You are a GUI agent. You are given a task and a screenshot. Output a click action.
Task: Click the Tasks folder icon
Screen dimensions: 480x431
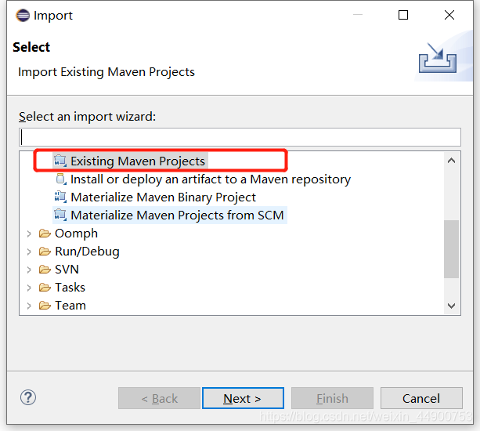pyautogui.click(x=45, y=288)
